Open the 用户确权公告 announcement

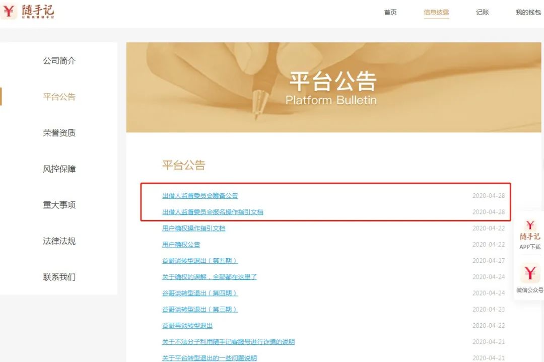(x=182, y=244)
